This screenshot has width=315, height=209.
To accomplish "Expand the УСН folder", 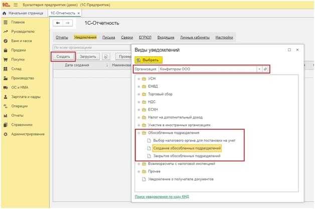I will click(x=138, y=79).
